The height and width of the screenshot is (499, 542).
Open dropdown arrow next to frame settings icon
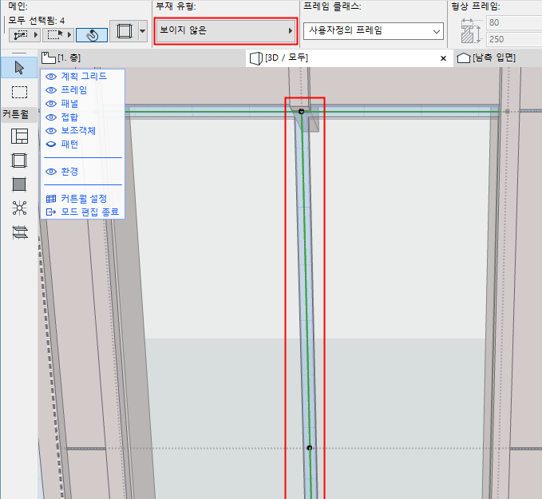point(143,31)
